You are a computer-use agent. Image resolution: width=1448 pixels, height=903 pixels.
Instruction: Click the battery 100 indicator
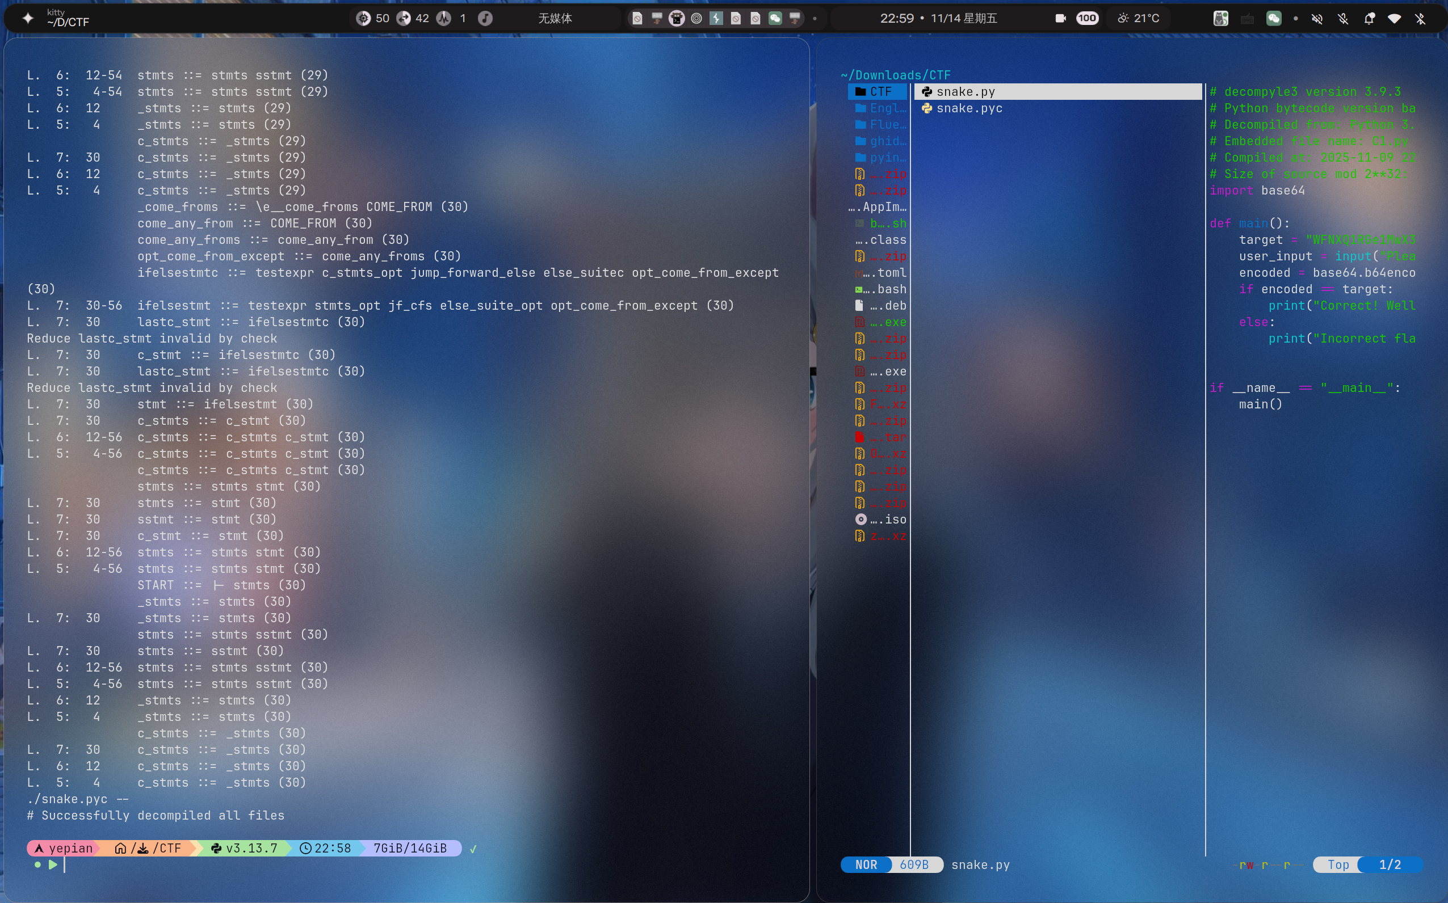1086,18
